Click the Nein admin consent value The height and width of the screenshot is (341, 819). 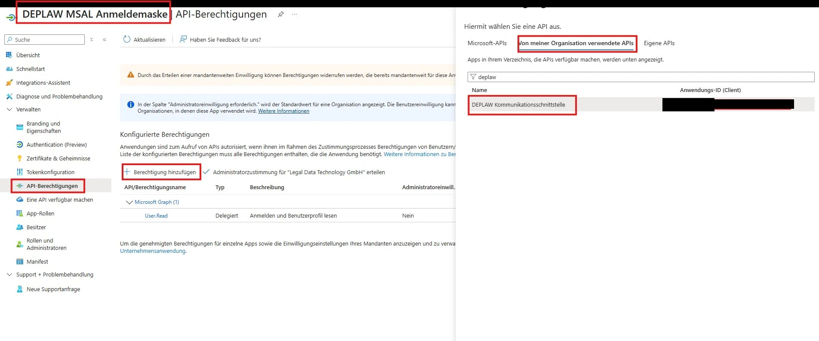[x=408, y=216]
